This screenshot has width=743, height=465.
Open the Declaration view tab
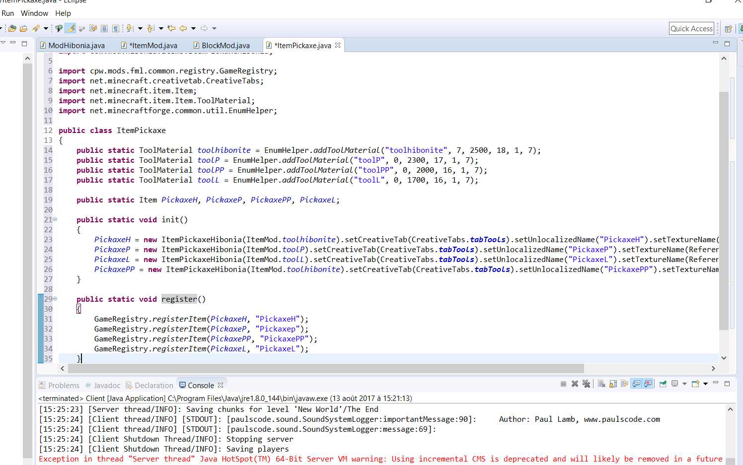149,386
